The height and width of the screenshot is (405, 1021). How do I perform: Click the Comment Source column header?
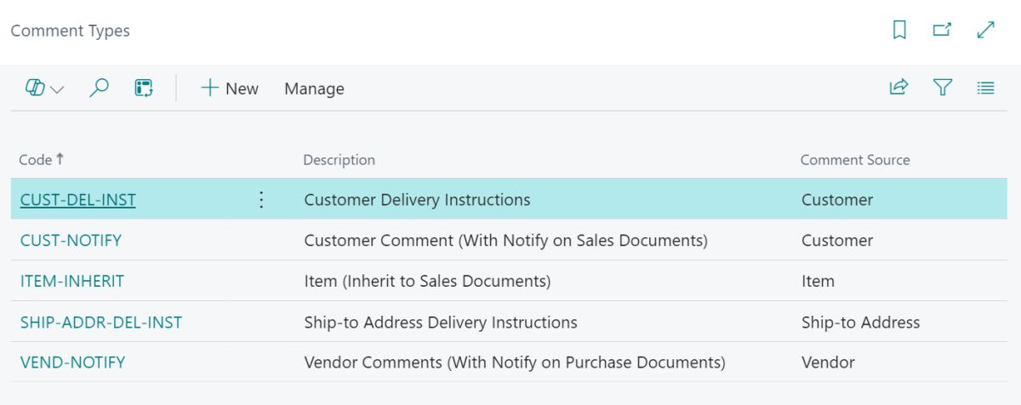[855, 160]
